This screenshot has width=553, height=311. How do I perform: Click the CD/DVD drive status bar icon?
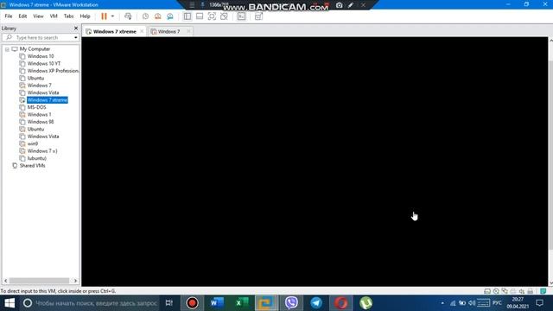click(x=496, y=291)
